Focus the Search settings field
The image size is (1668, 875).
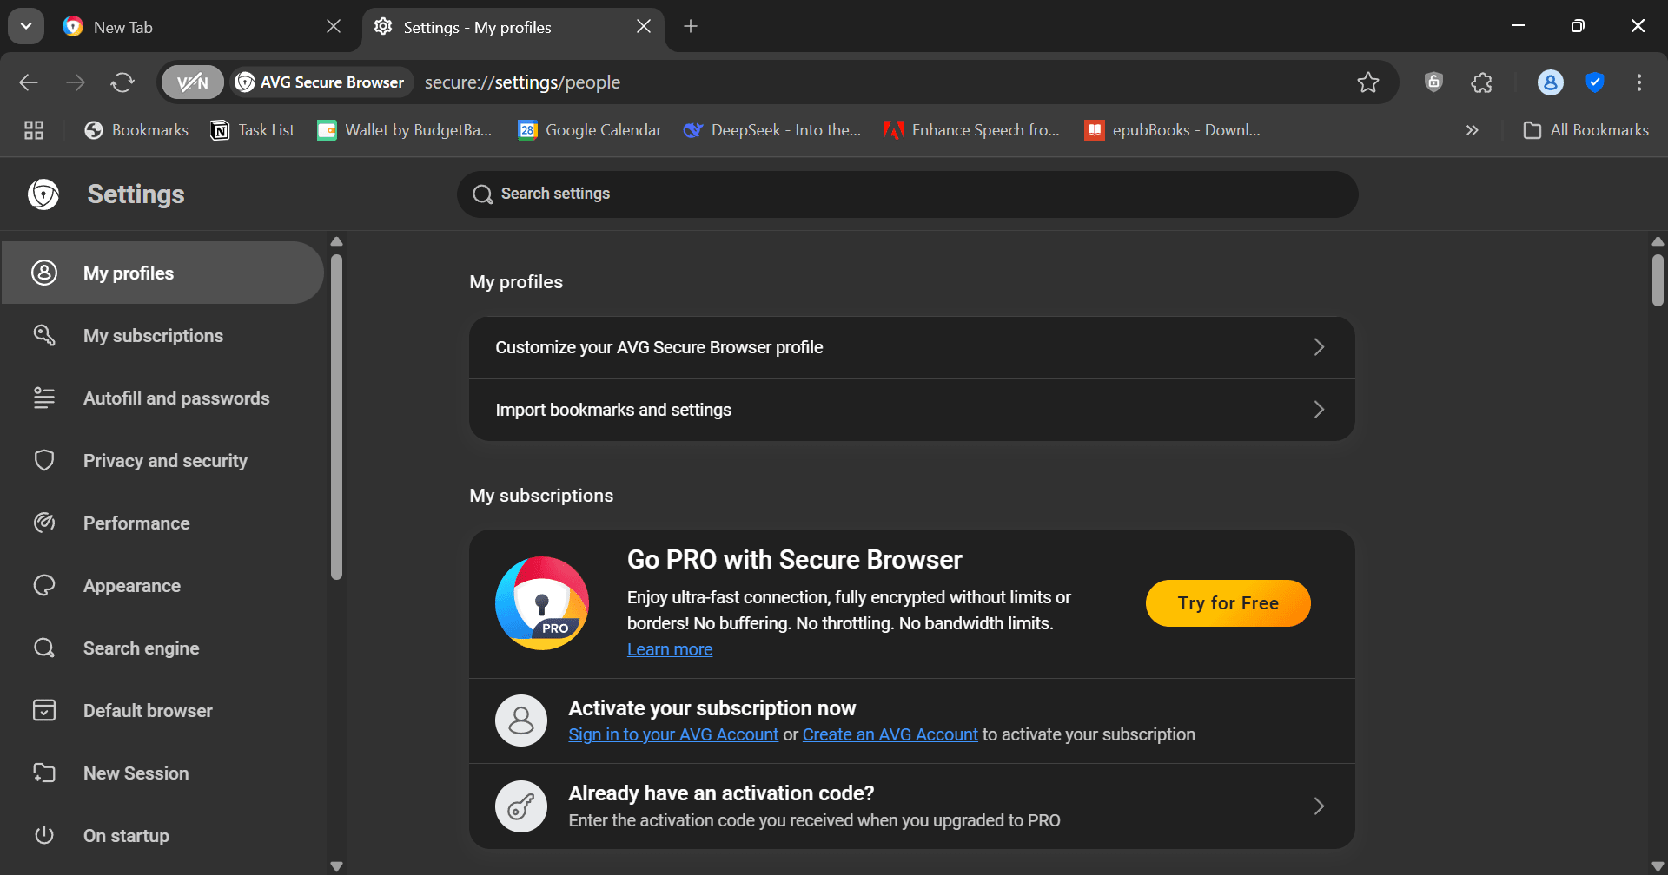coord(908,194)
